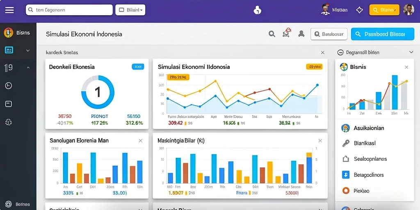Click the magnifier icon beside page title
420x210 pixels.
[272, 34]
